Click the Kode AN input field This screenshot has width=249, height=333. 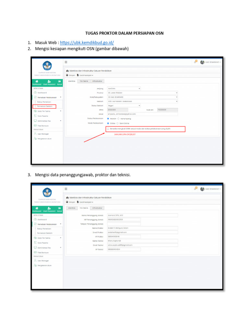click(168, 110)
